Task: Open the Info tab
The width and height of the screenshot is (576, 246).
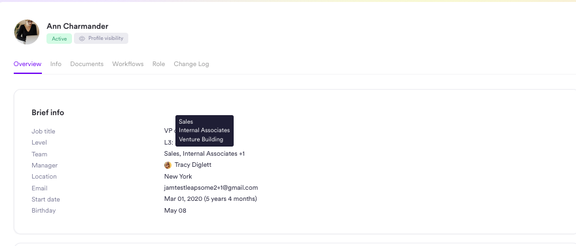Action: click(56, 64)
